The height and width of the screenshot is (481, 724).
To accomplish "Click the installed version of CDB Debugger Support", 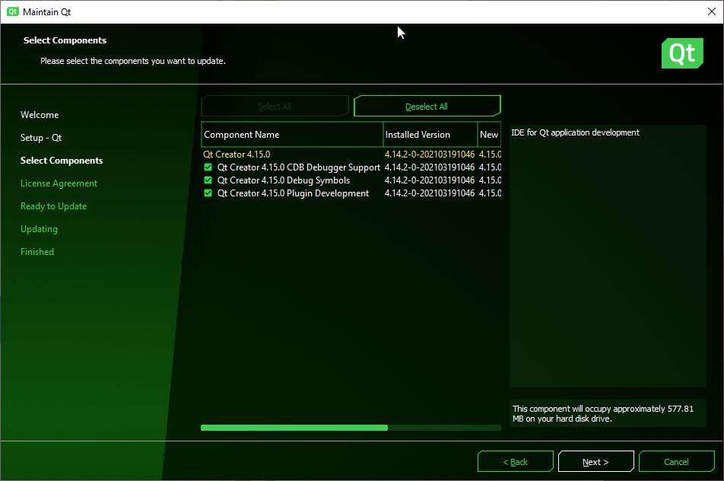I will point(430,167).
